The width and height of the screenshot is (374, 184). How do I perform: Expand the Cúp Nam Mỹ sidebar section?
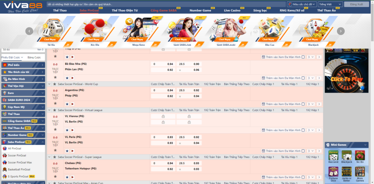23,107
